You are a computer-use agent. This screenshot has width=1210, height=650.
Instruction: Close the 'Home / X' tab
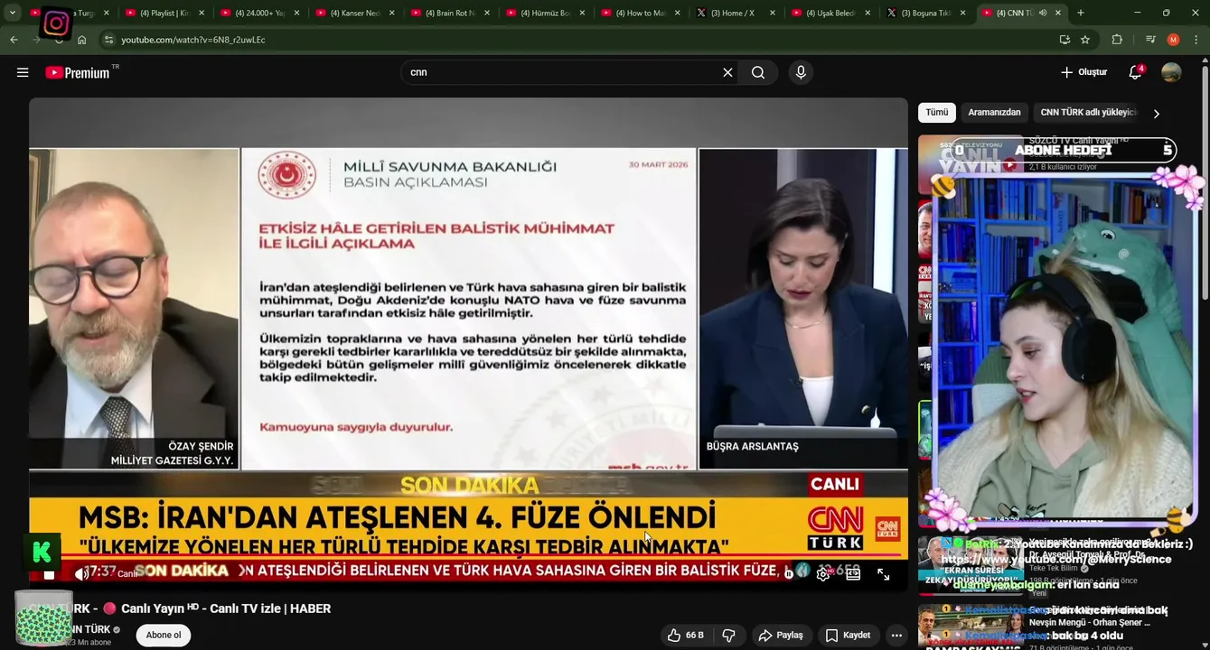point(773,13)
